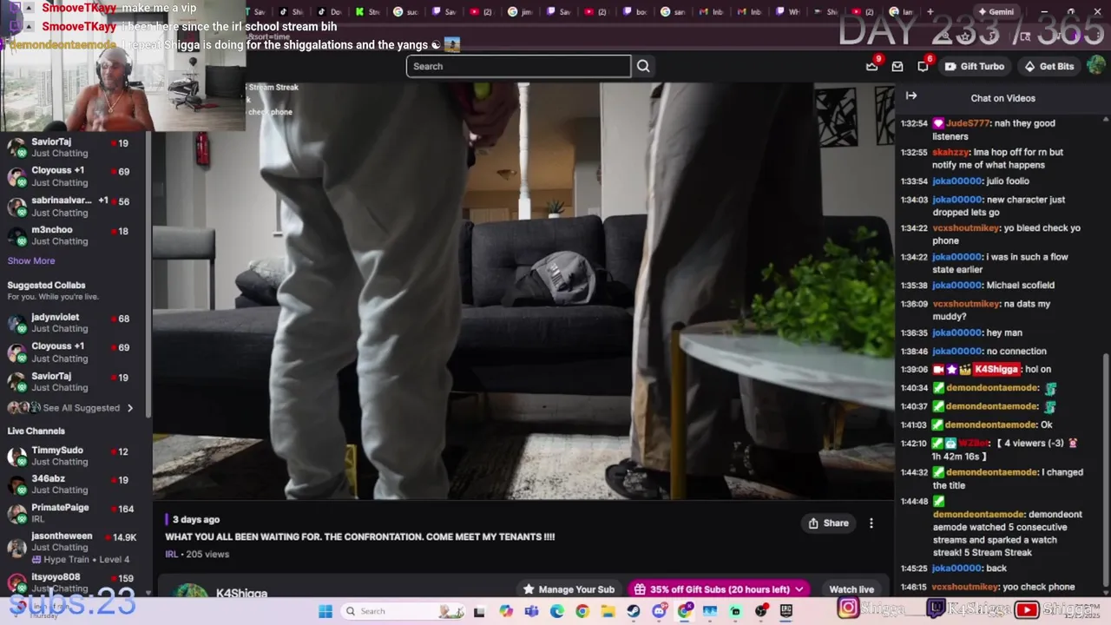Open File Explorer from the taskbar
The image size is (1111, 625).
[608, 611]
